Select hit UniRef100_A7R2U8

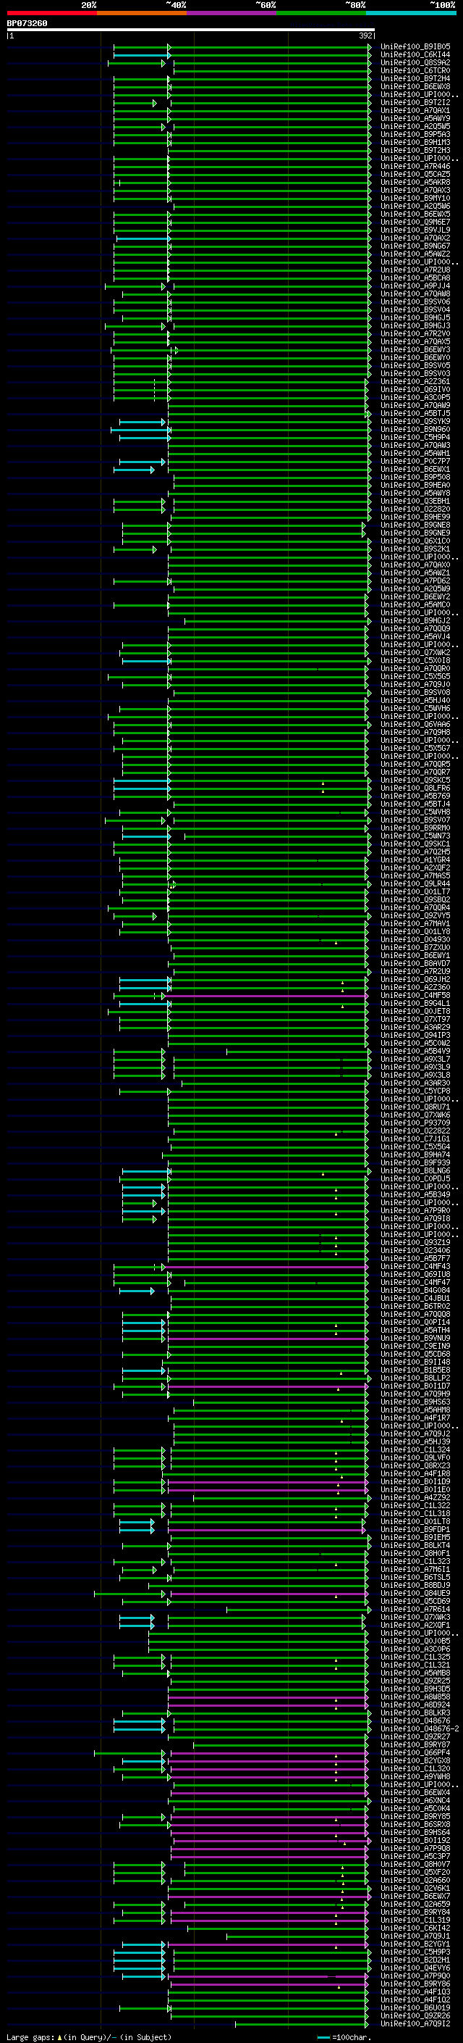(x=415, y=270)
